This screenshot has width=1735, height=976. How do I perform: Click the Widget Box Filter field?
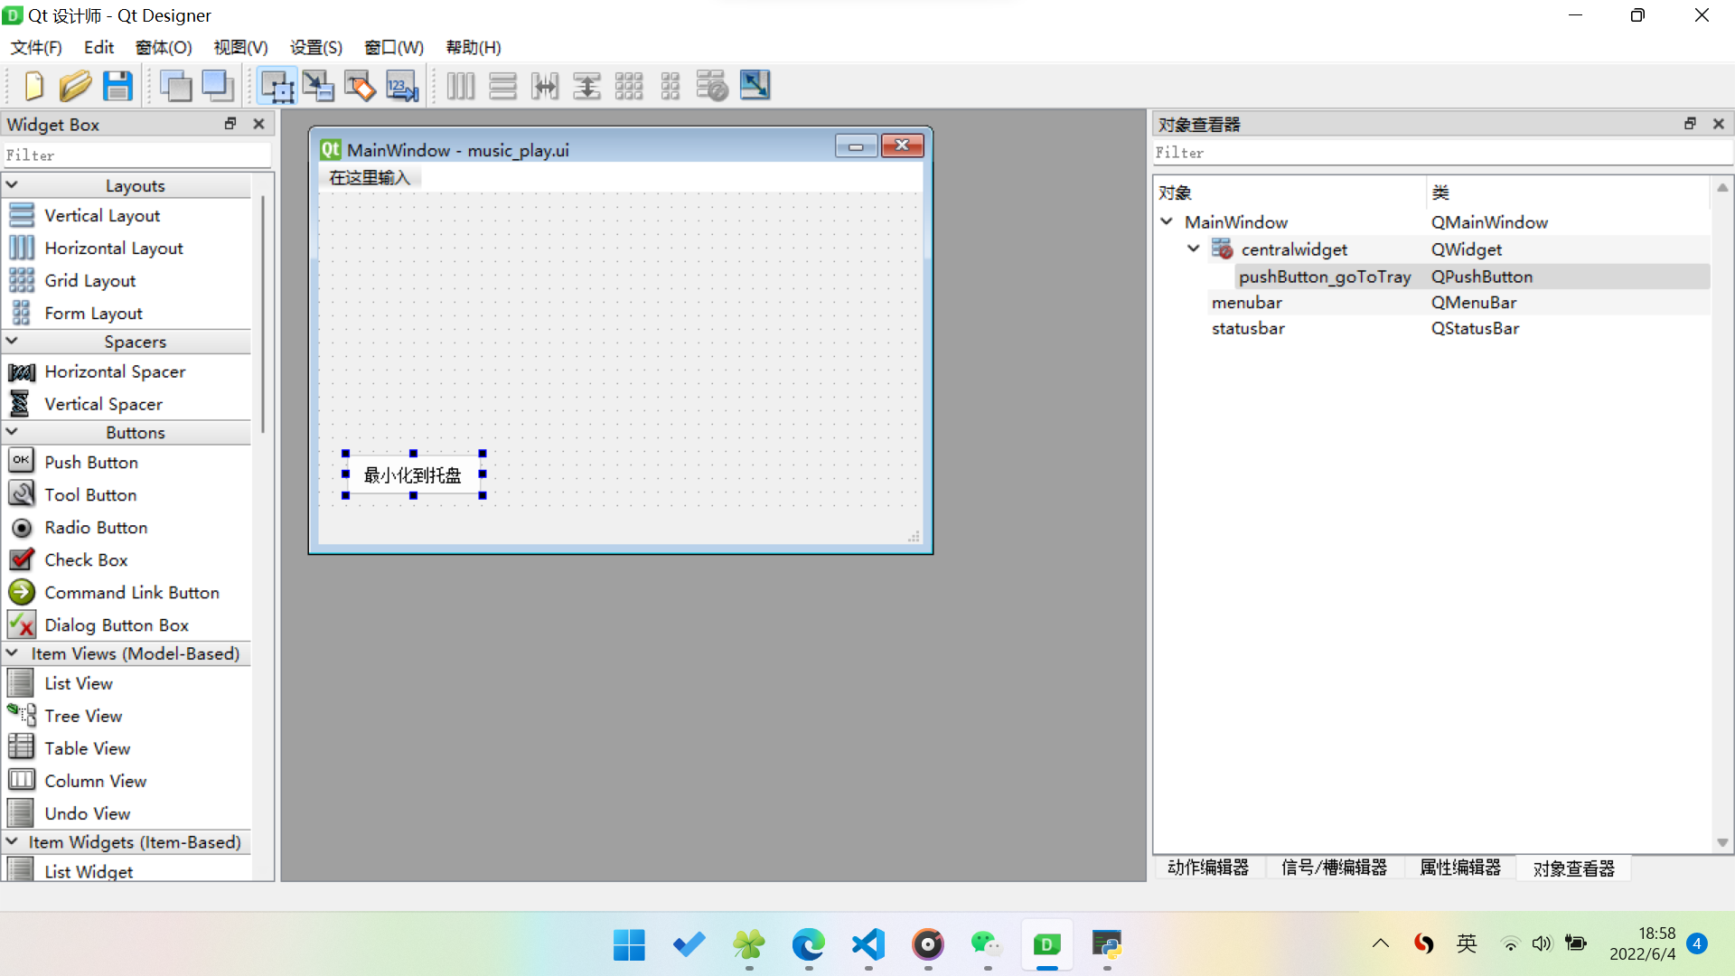point(136,155)
